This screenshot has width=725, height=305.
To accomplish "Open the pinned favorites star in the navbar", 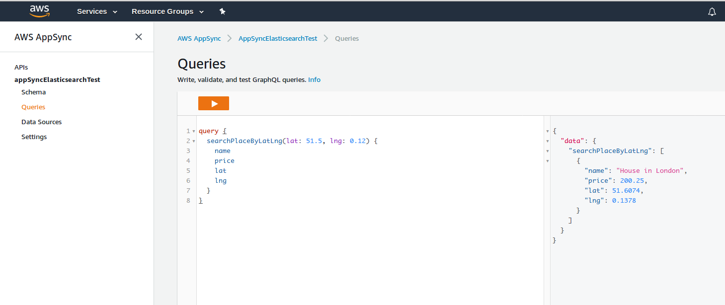I will click(222, 11).
